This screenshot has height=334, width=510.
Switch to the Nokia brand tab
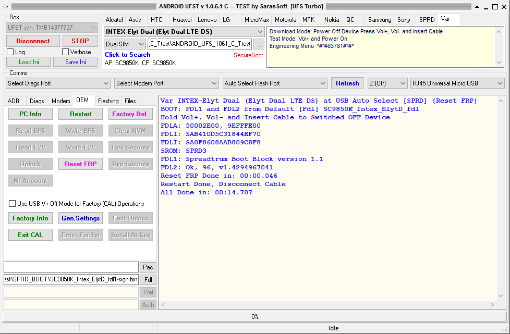(x=332, y=20)
